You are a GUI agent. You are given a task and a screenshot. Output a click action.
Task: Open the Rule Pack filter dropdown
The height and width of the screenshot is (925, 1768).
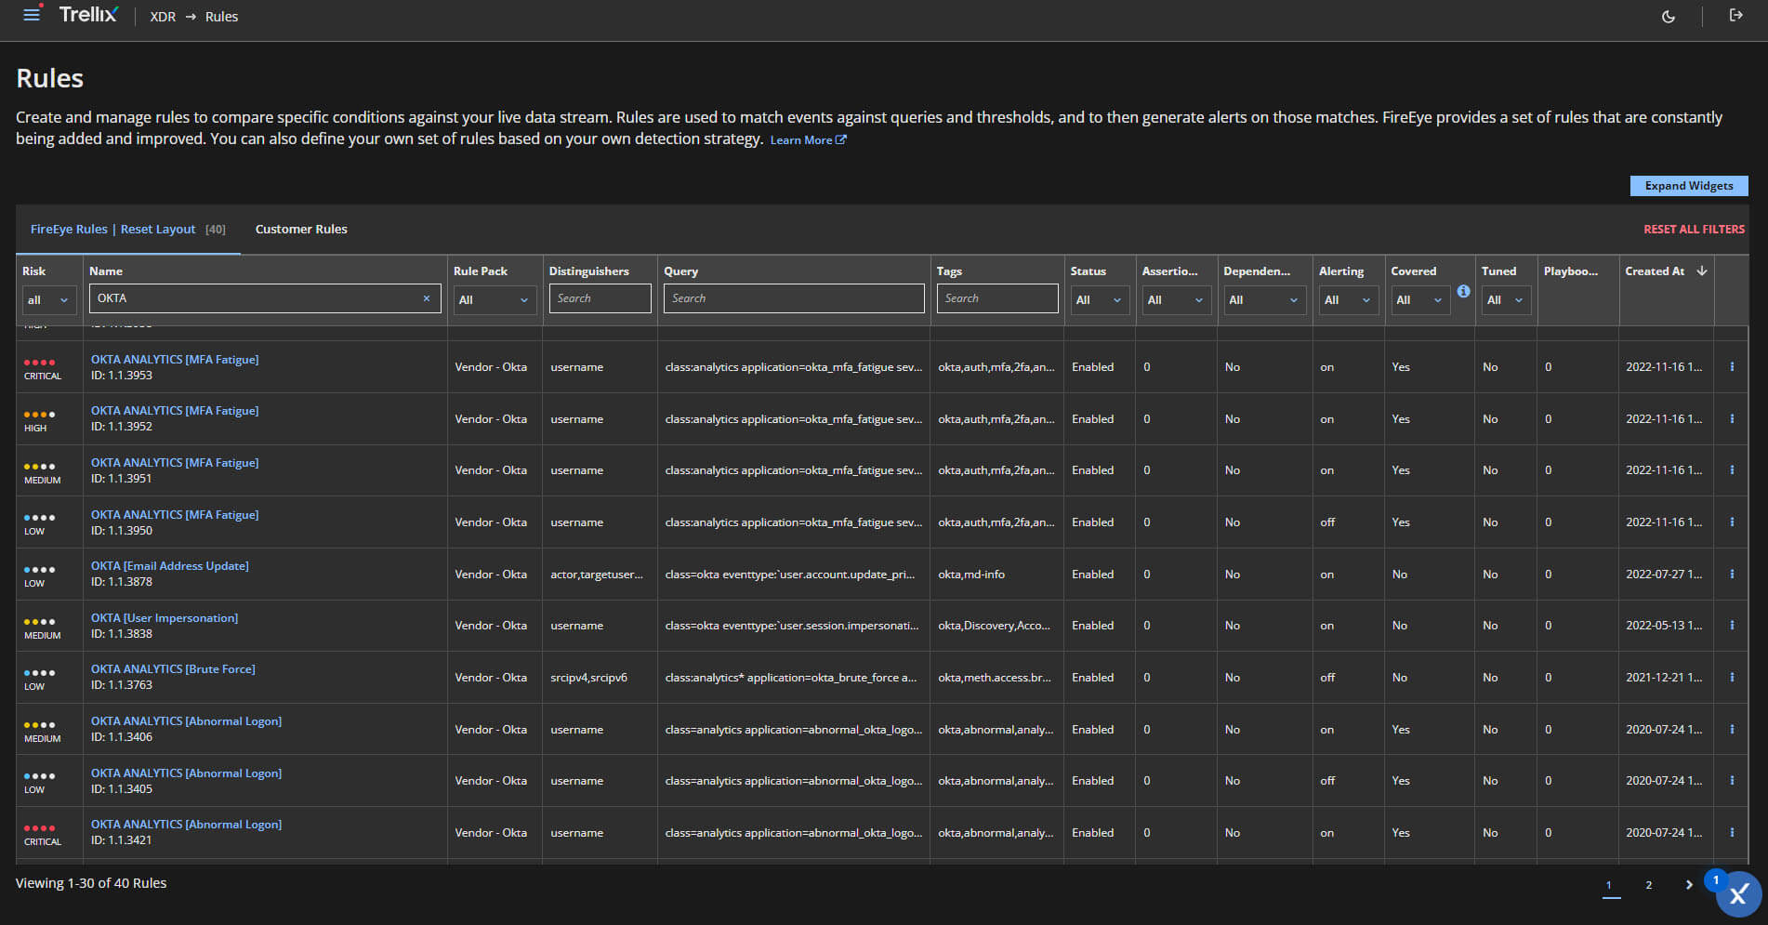click(x=494, y=300)
